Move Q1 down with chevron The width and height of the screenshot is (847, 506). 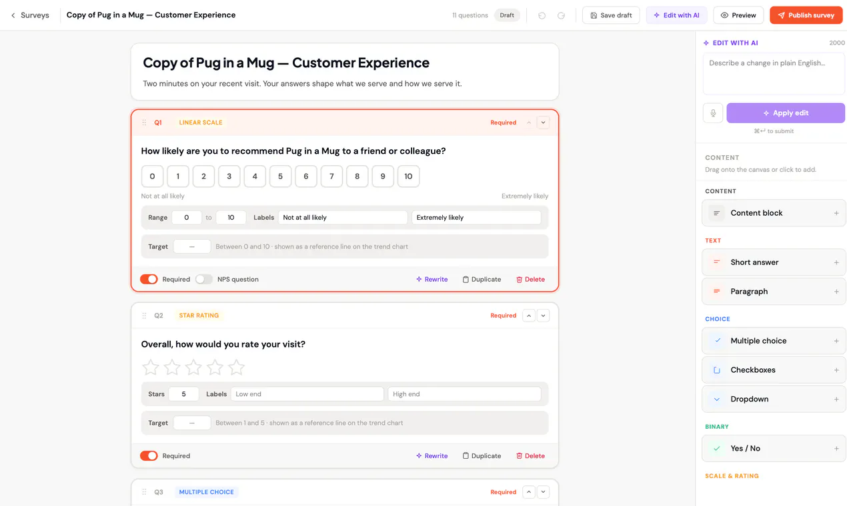click(543, 123)
